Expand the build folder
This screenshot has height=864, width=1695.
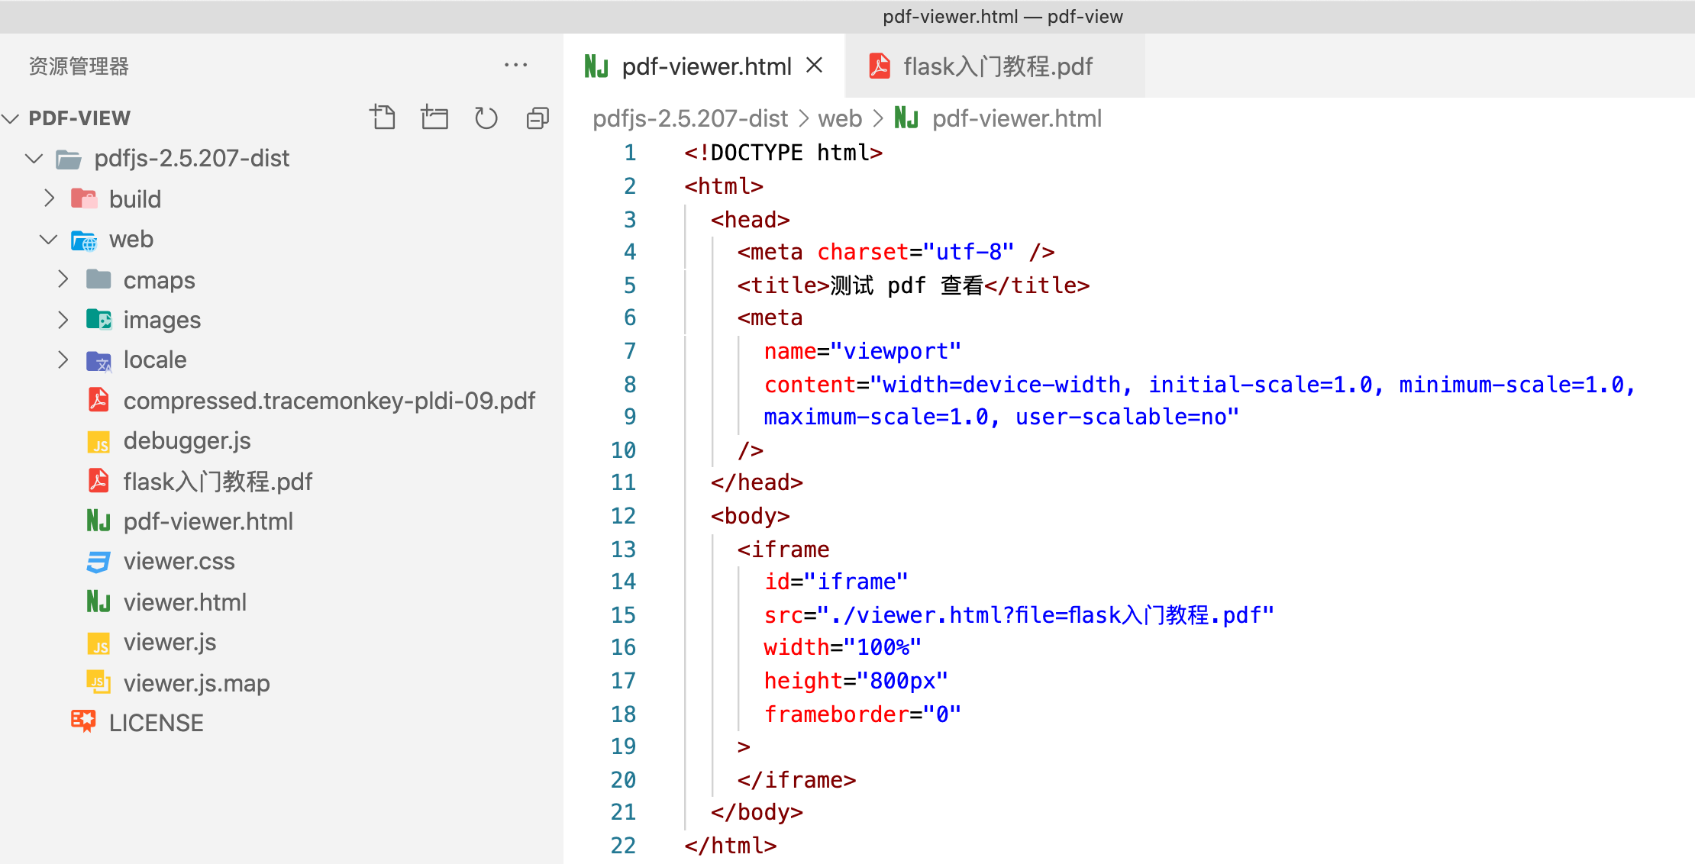[x=50, y=198]
